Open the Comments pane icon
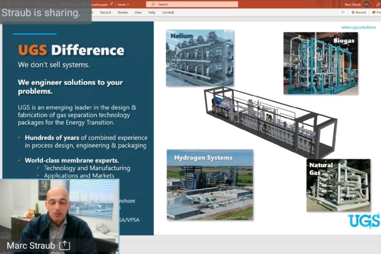381x254 pixels. (x=343, y=12)
